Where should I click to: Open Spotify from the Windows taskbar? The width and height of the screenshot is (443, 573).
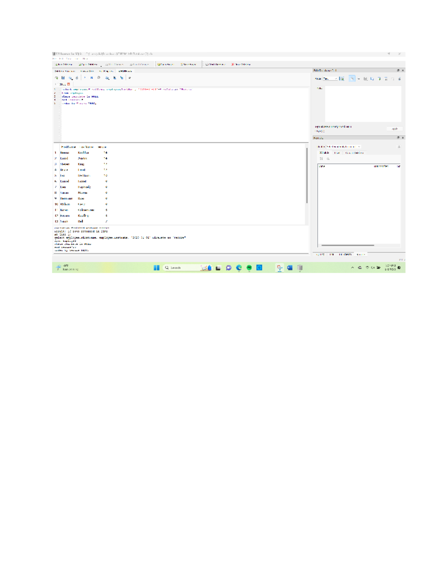249,268
